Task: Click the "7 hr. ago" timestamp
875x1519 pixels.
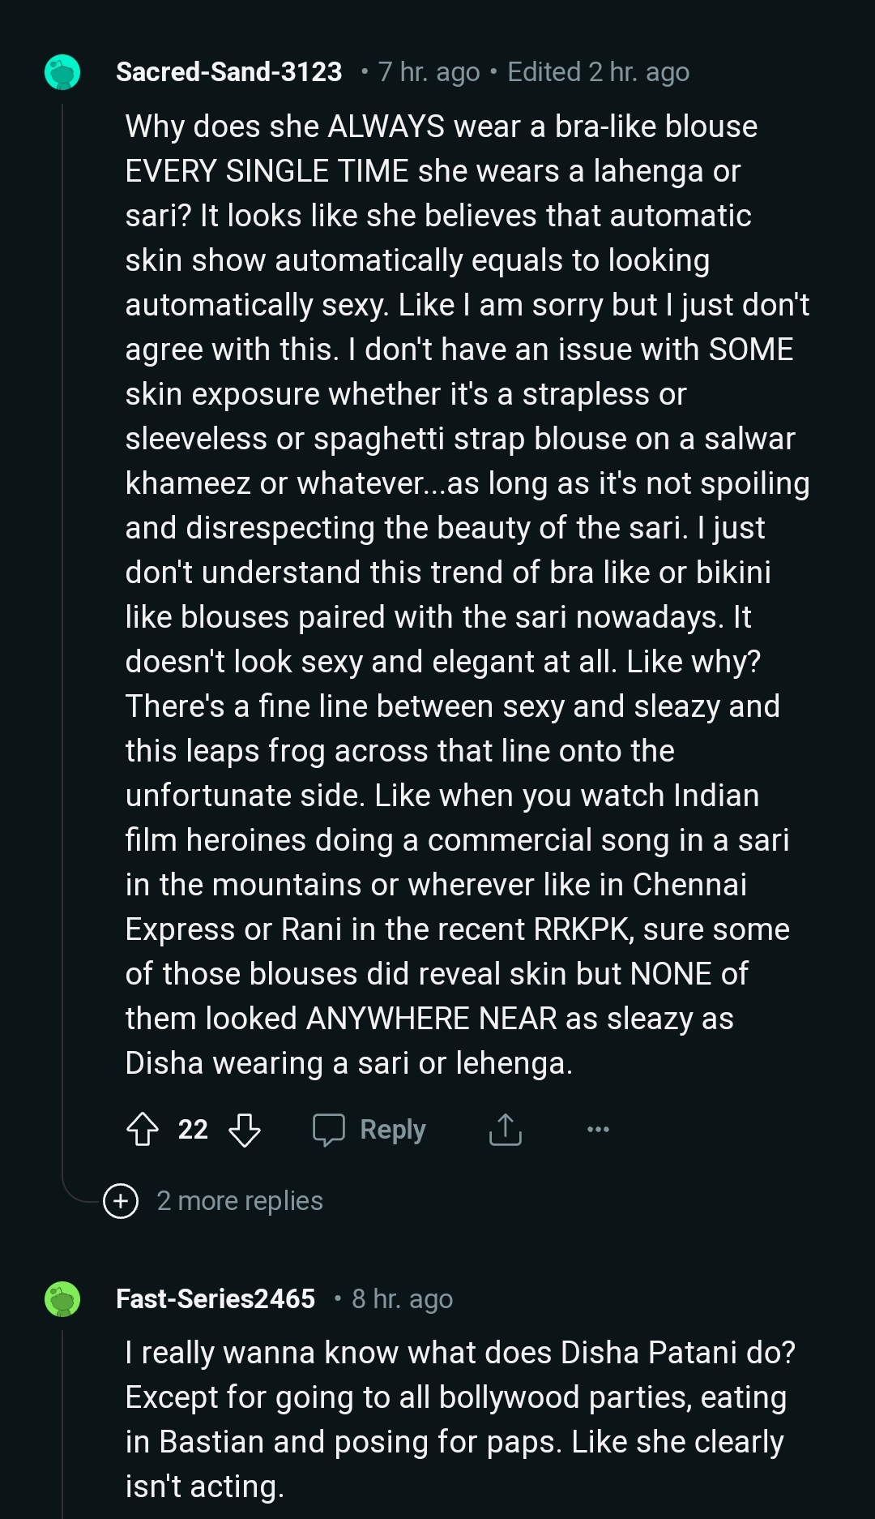Action: tap(429, 72)
